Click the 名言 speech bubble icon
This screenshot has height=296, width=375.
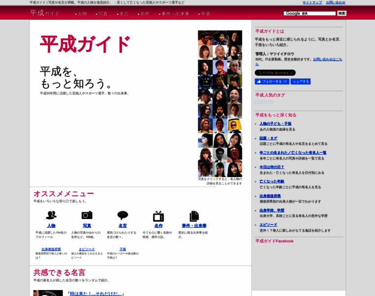pyautogui.click(x=122, y=215)
